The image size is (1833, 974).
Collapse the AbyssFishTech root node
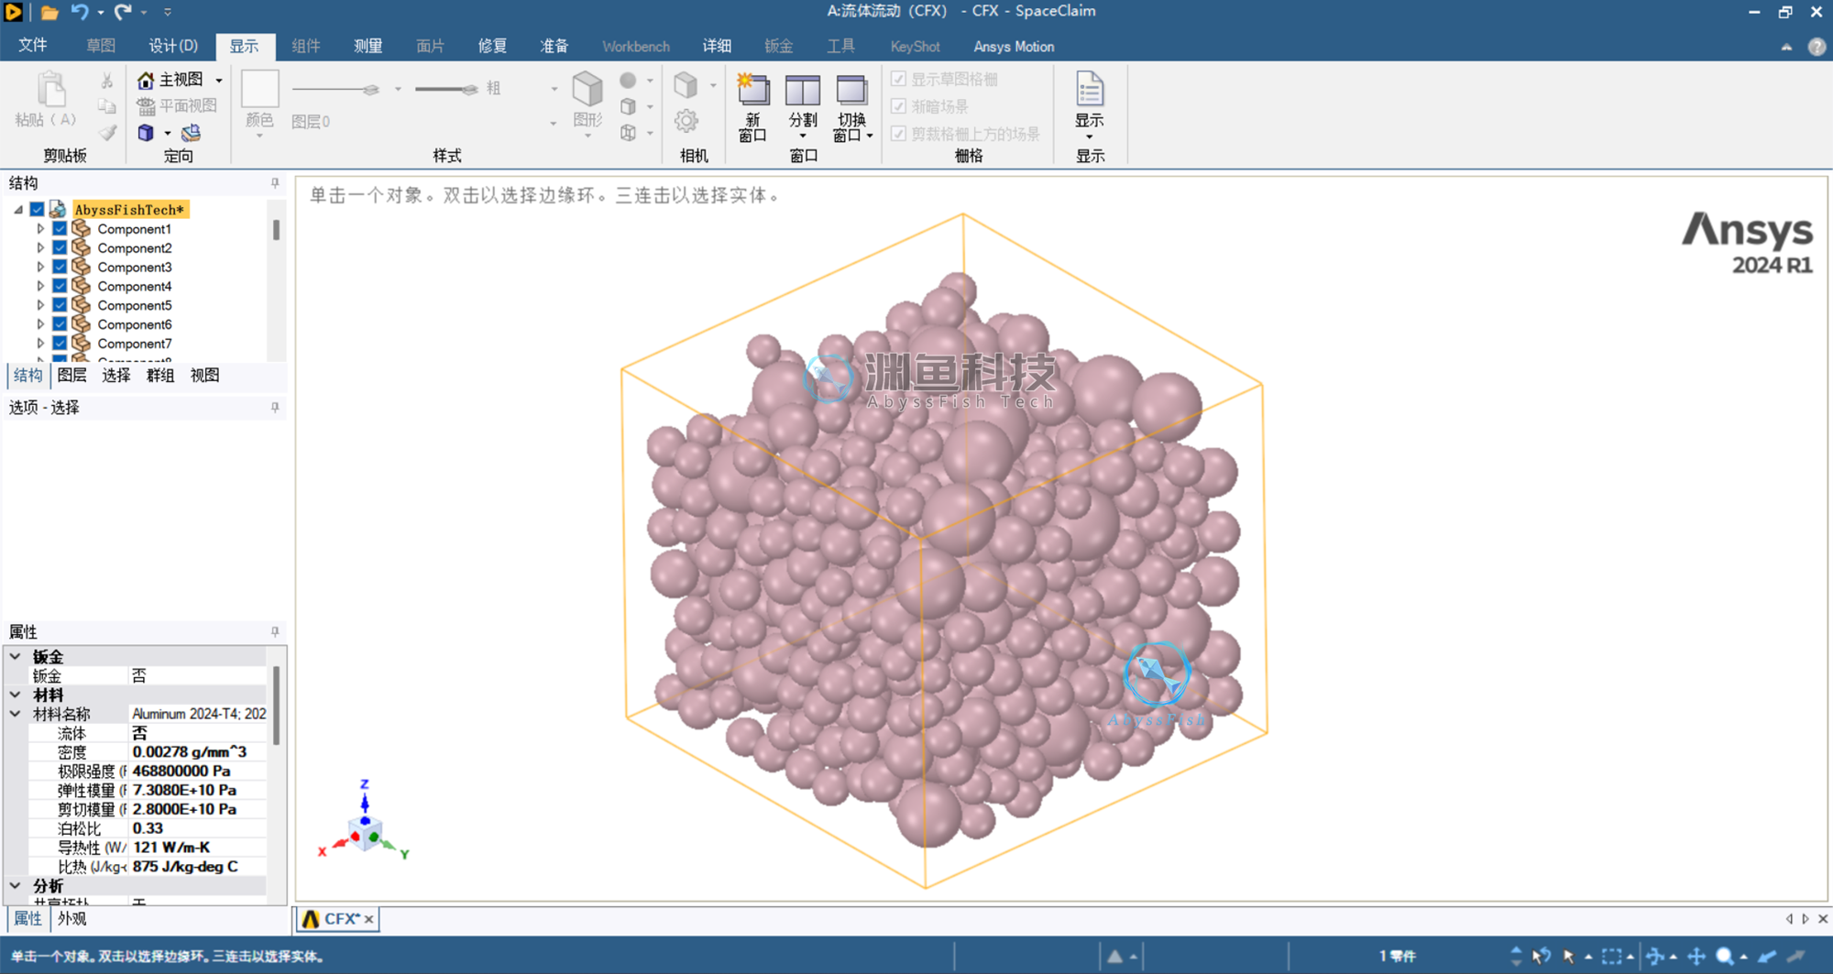point(18,210)
